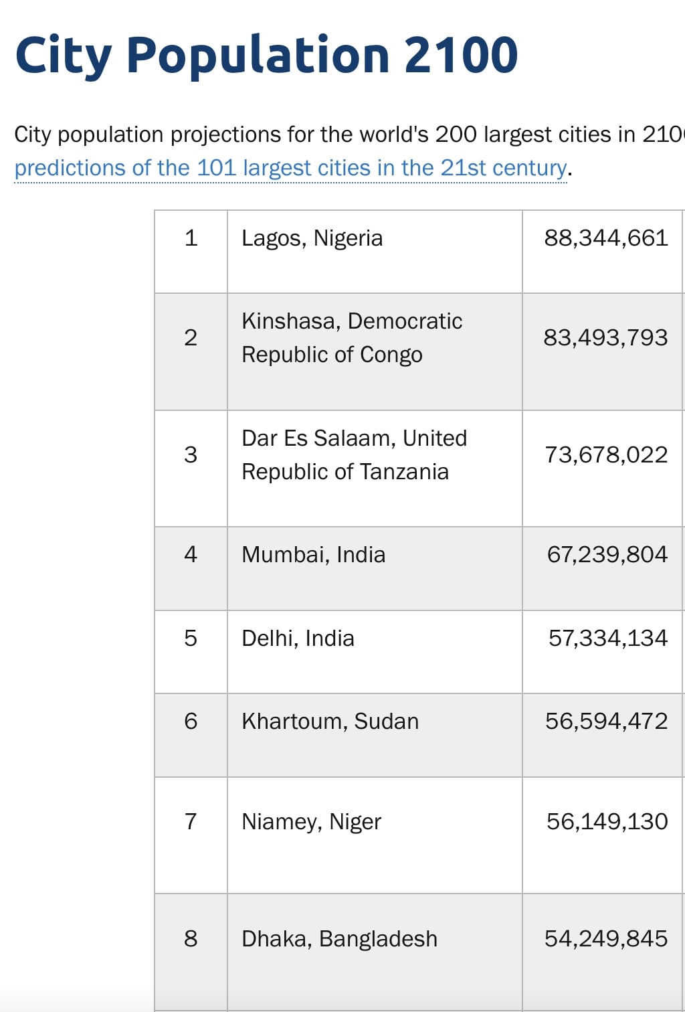Select the Kinshasa, Democratic Republic of Congo cell

click(x=352, y=337)
